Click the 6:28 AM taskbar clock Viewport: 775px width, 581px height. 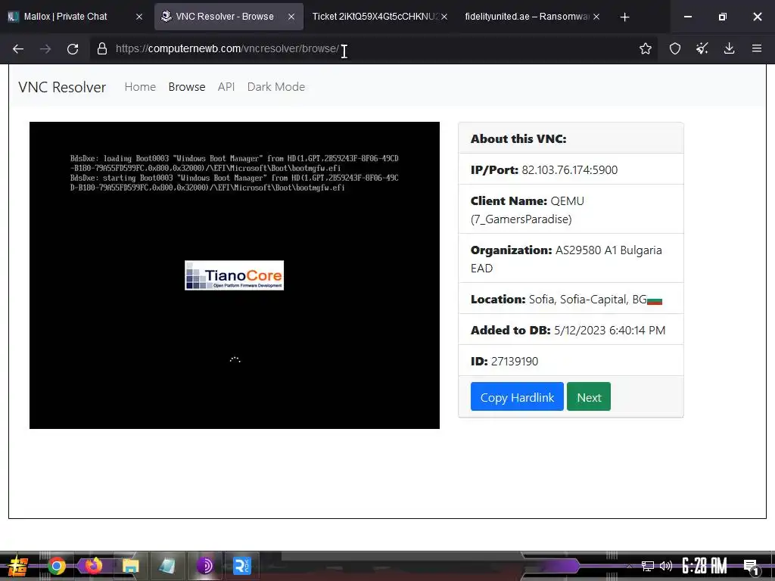pos(705,566)
